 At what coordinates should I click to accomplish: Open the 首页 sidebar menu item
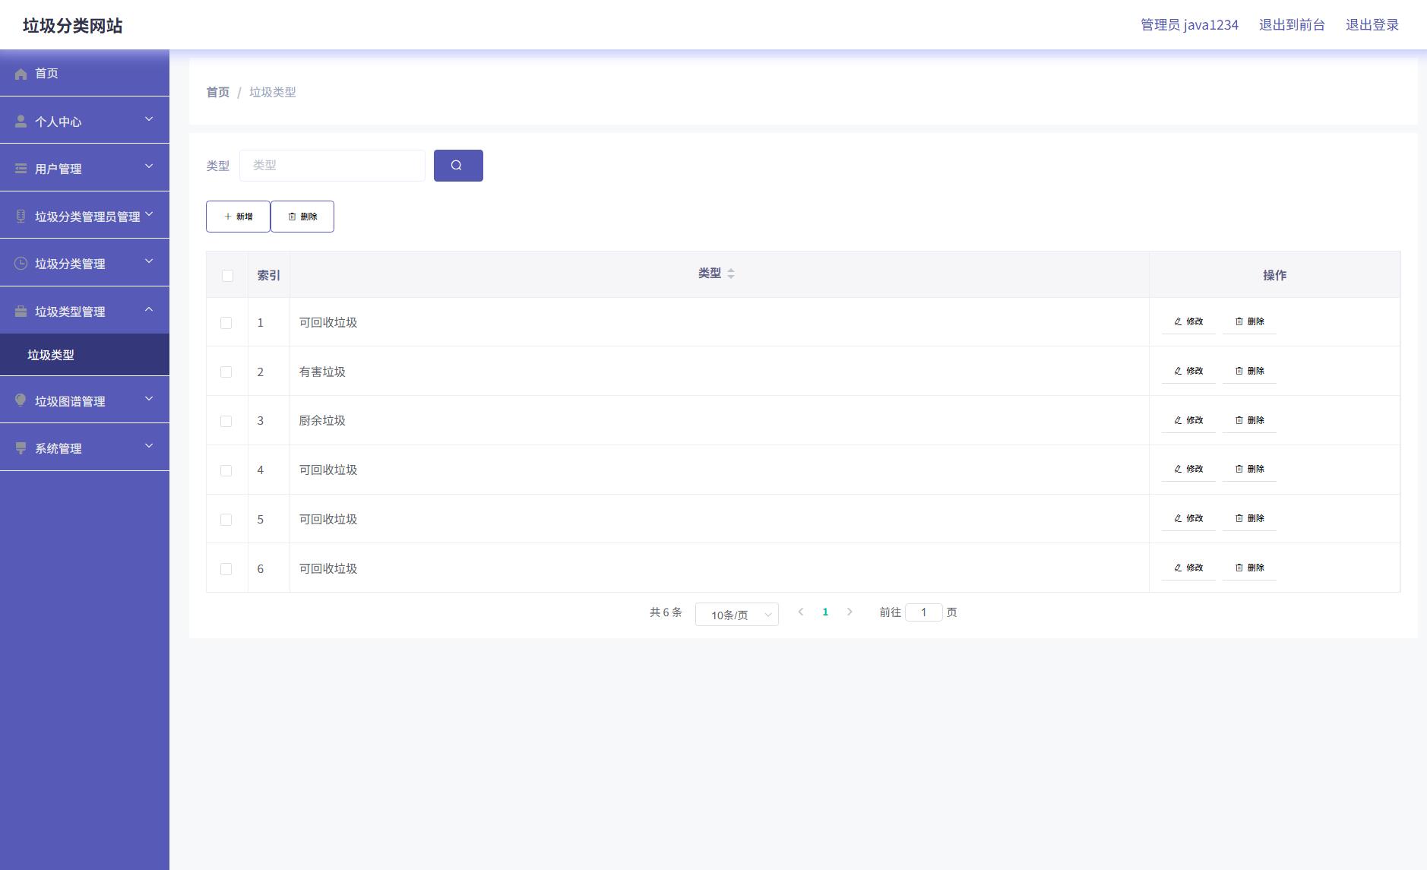click(x=84, y=73)
